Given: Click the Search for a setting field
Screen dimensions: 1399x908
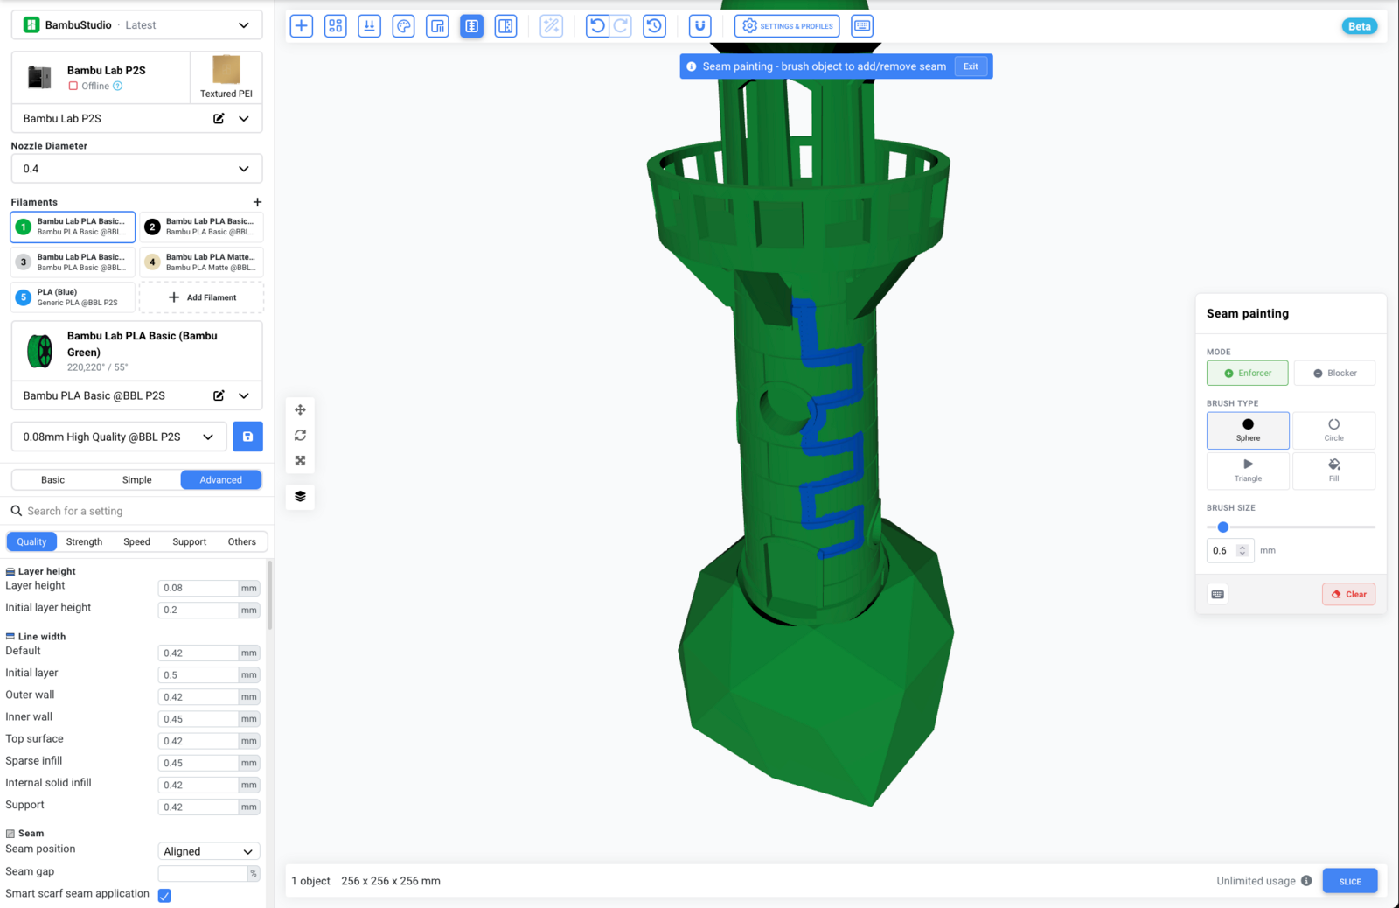Looking at the screenshot, I should tap(136, 511).
